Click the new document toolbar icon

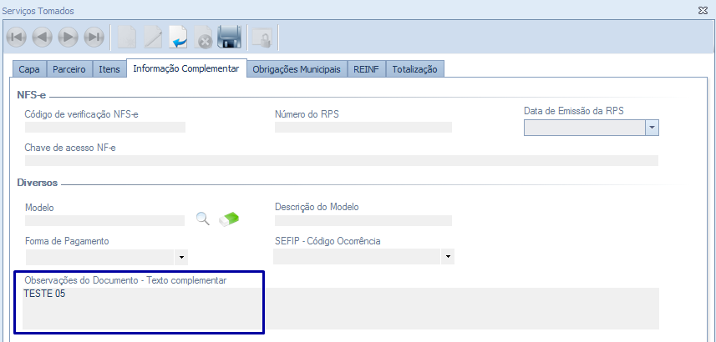[x=127, y=38]
